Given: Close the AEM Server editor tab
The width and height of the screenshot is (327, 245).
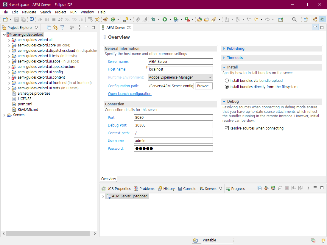Looking at the screenshot, I should click(x=129, y=27).
